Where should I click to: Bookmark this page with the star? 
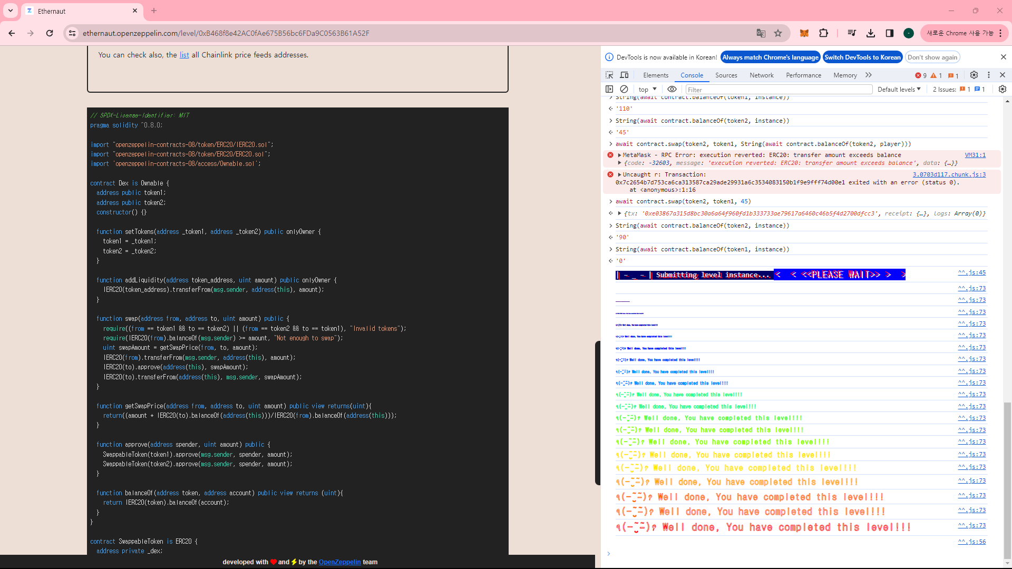(x=778, y=33)
